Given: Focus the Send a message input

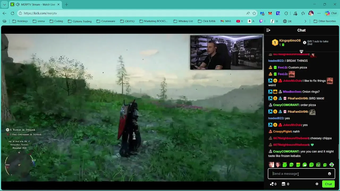Looking at the screenshot, I should (x=301, y=174).
